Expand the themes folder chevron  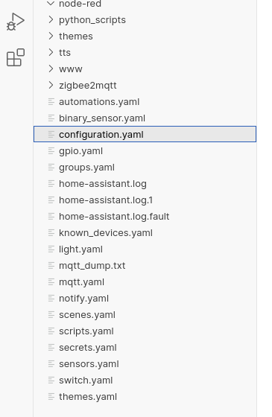tap(51, 36)
